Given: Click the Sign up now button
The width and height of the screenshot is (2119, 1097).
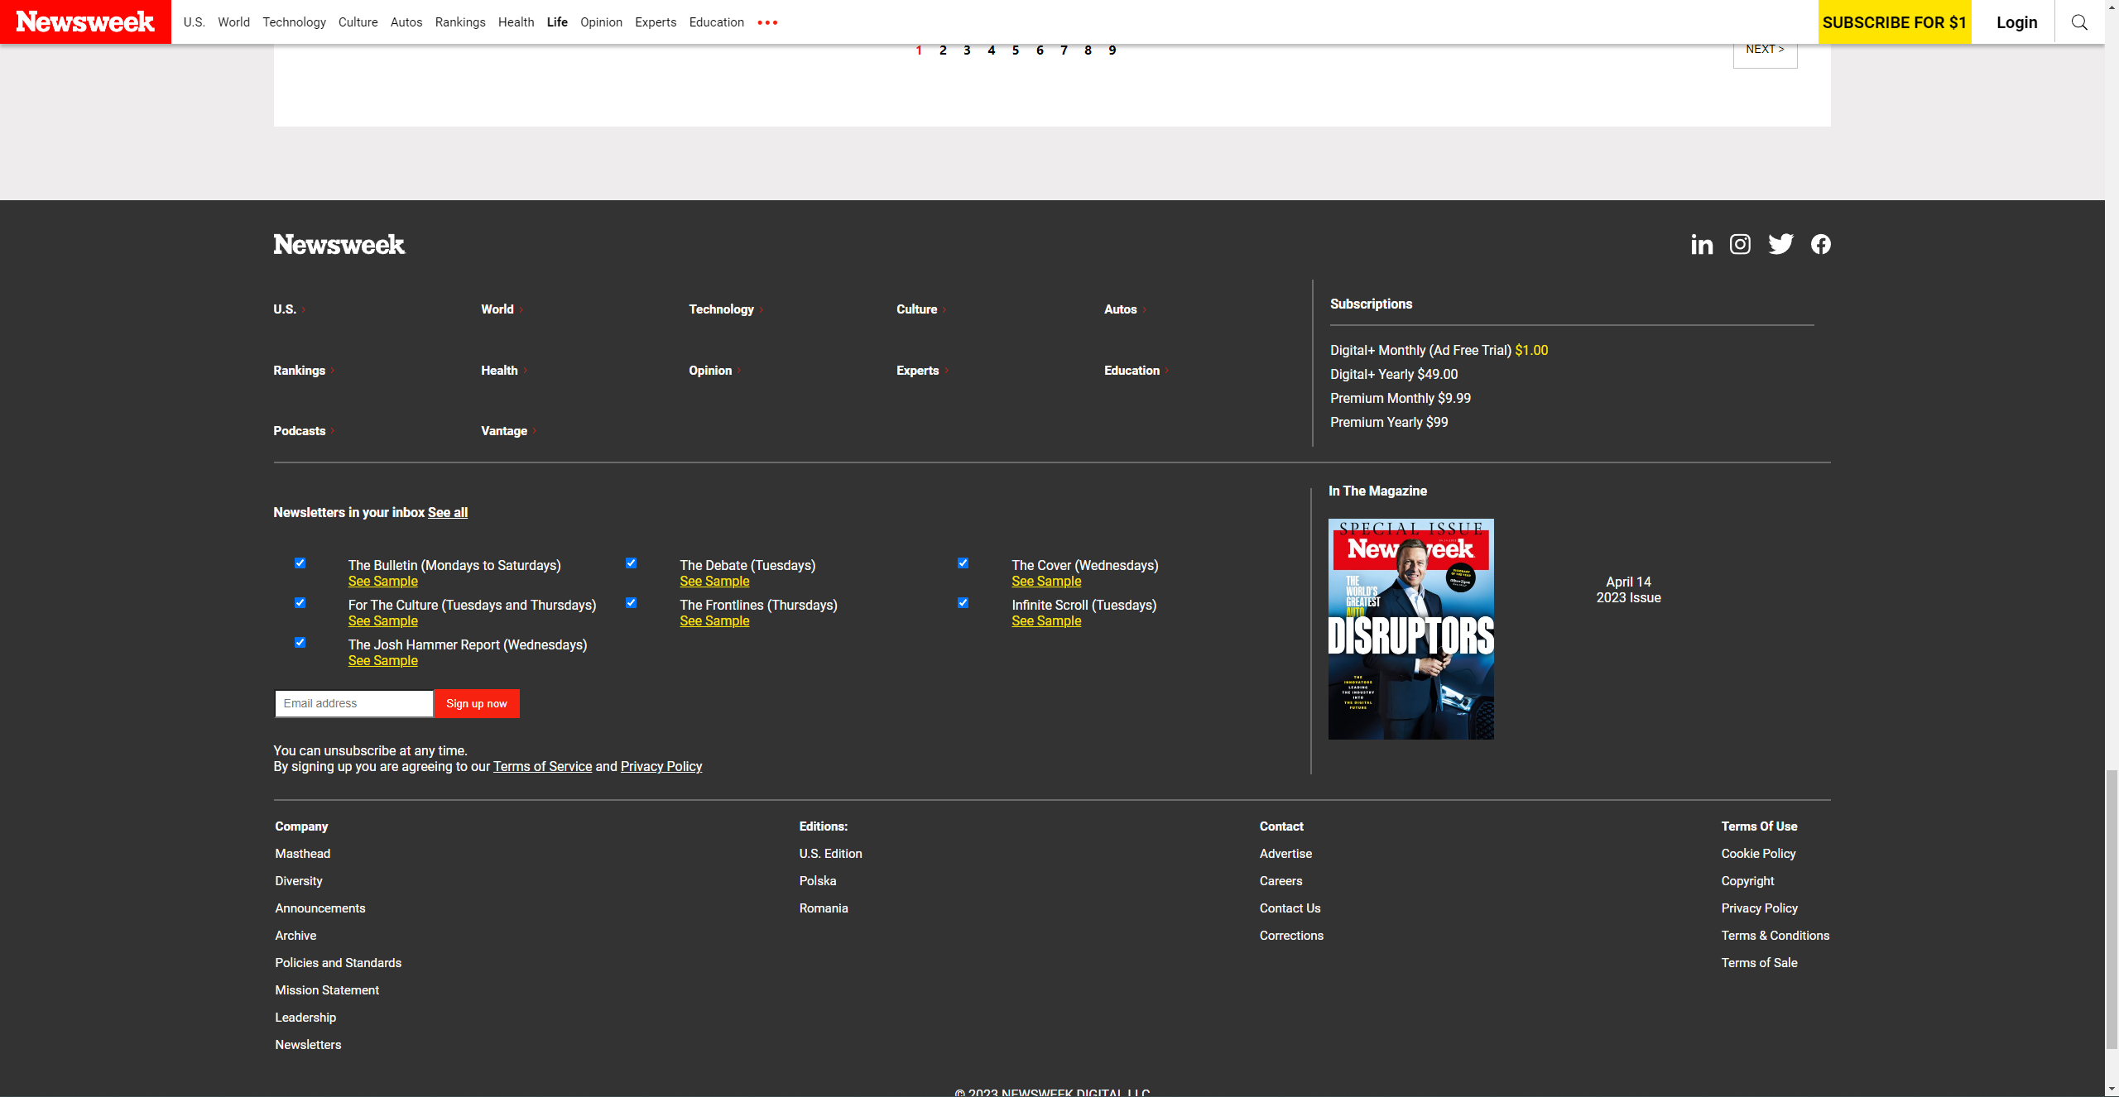Looking at the screenshot, I should (476, 703).
